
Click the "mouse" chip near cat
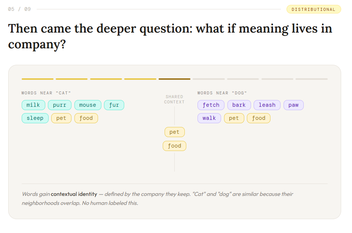click(x=88, y=105)
